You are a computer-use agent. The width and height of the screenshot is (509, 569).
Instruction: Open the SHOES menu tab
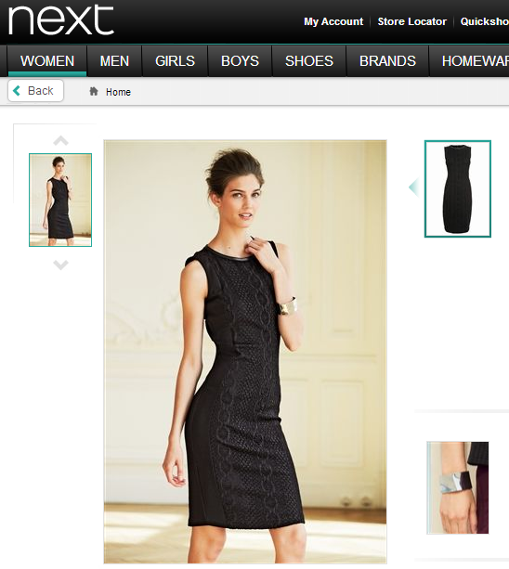coord(309,61)
